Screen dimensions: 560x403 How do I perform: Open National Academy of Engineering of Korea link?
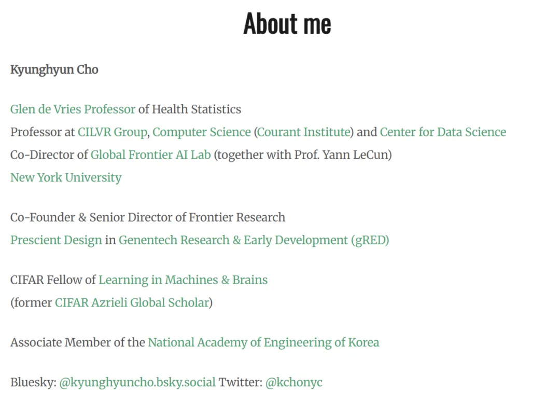click(x=263, y=343)
